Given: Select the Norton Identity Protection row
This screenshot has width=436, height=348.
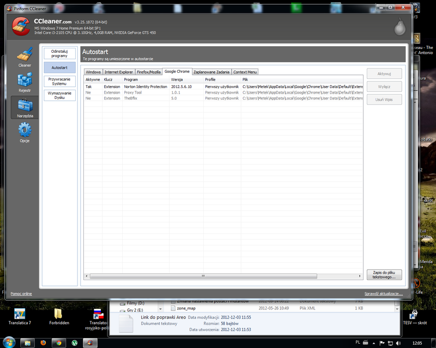Looking at the screenshot, I should coord(145,86).
